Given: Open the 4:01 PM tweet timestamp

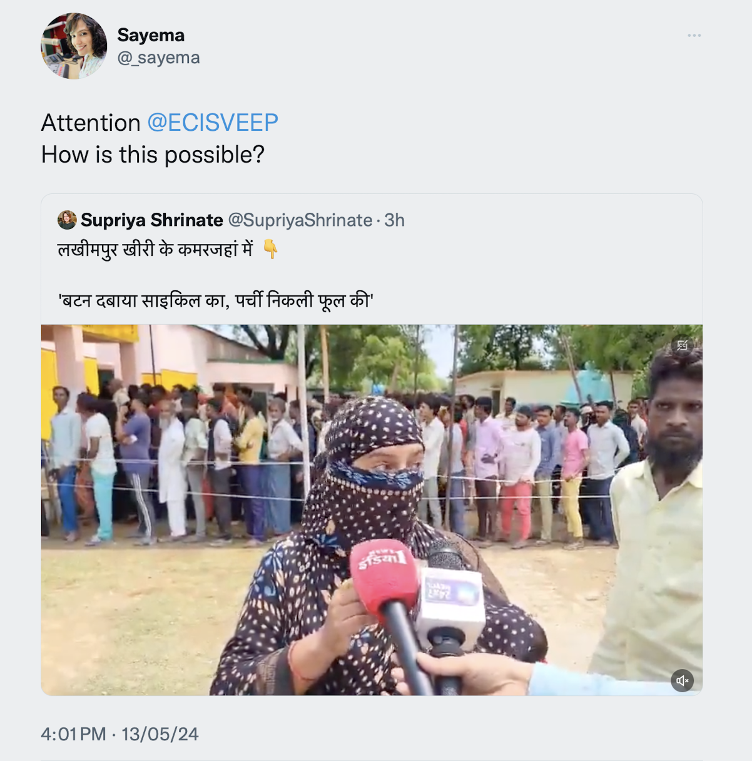Looking at the screenshot, I should 73,734.
